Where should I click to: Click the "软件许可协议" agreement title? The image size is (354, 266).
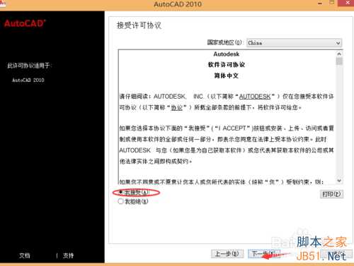pyautogui.click(x=227, y=64)
